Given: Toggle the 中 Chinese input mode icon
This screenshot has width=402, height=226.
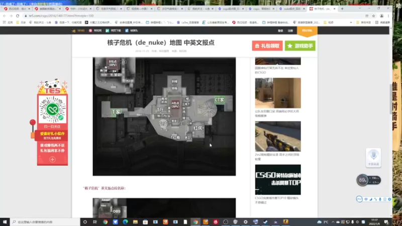Looking at the screenshot, I should [366, 199].
